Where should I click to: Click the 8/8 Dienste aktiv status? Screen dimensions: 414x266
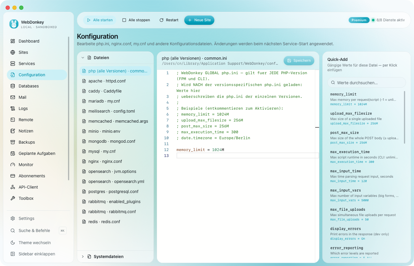(x=388, y=20)
